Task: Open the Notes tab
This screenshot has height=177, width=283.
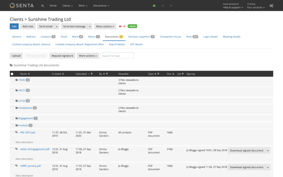Action: [94, 37]
